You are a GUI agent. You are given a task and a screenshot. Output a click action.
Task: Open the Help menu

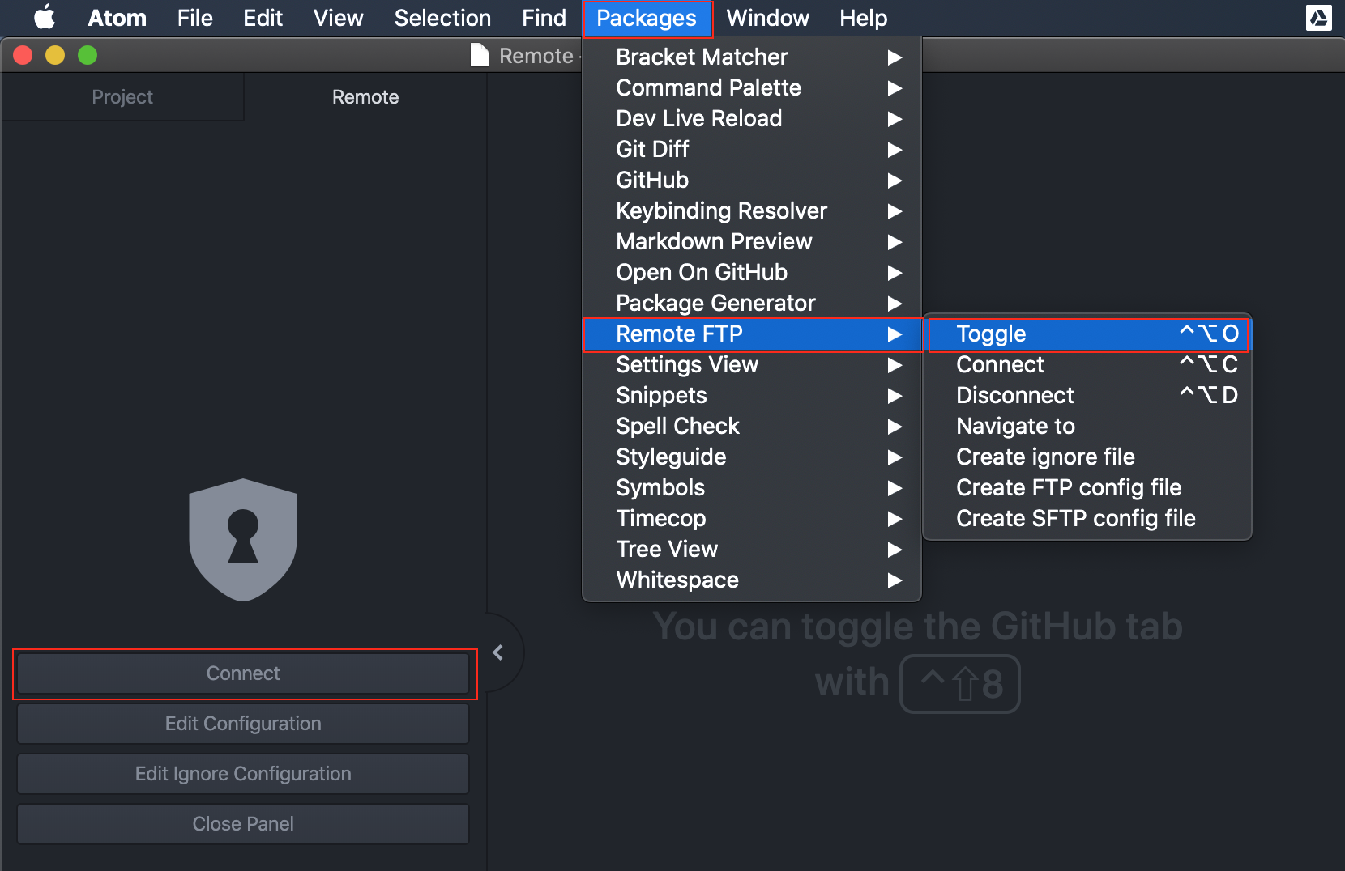click(x=864, y=18)
